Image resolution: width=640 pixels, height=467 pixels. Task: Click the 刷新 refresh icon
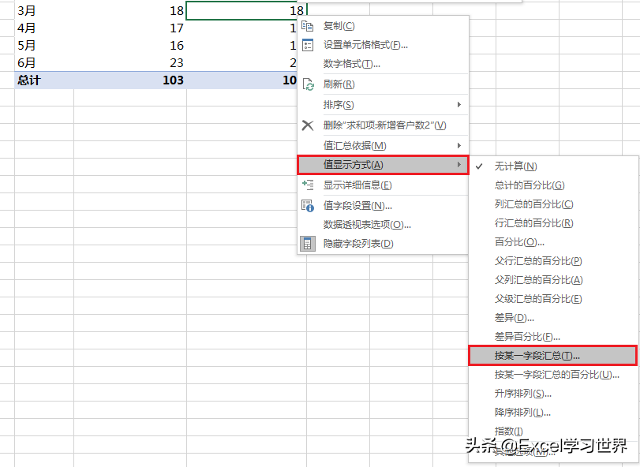[308, 84]
